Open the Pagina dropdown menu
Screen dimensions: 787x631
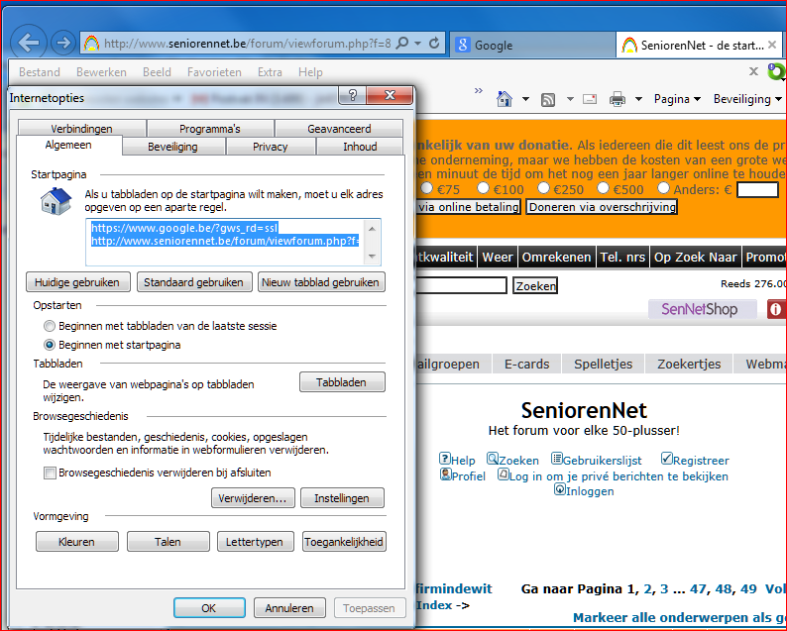(x=677, y=99)
